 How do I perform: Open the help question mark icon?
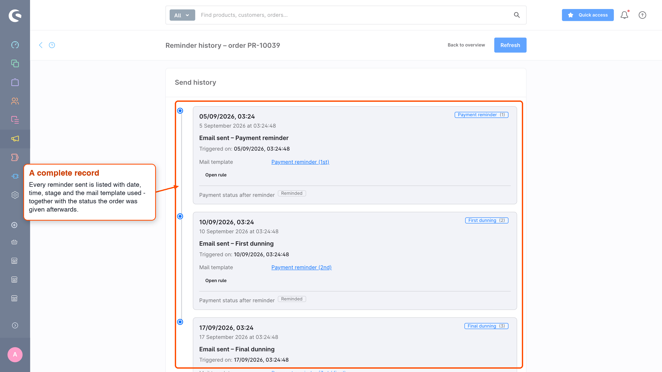(x=642, y=15)
